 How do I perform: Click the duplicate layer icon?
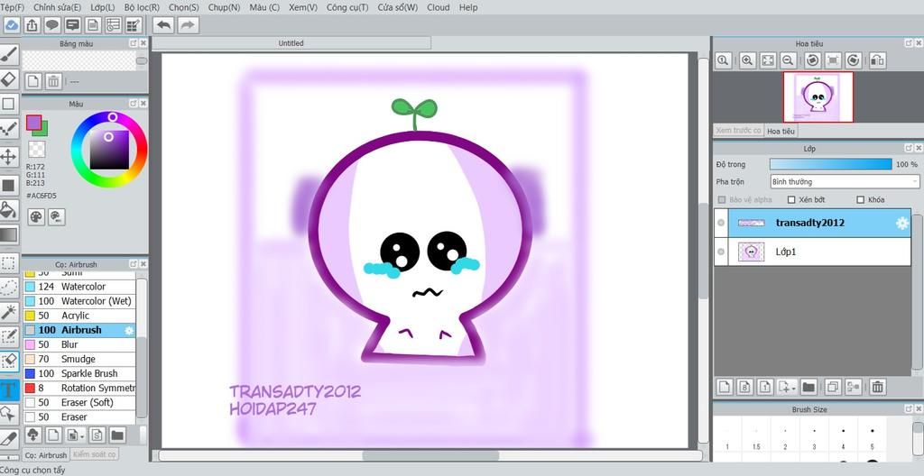point(833,387)
